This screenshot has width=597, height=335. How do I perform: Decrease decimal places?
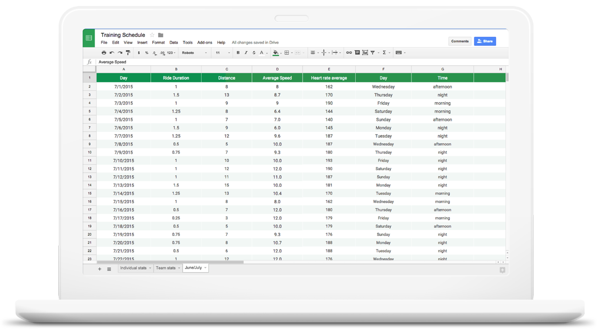155,53
